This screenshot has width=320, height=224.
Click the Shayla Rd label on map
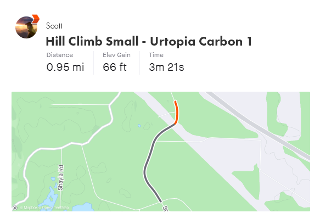[60, 178]
